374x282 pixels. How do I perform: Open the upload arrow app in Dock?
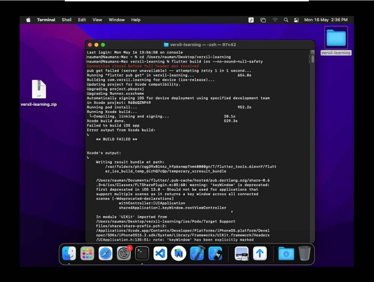coord(260,253)
